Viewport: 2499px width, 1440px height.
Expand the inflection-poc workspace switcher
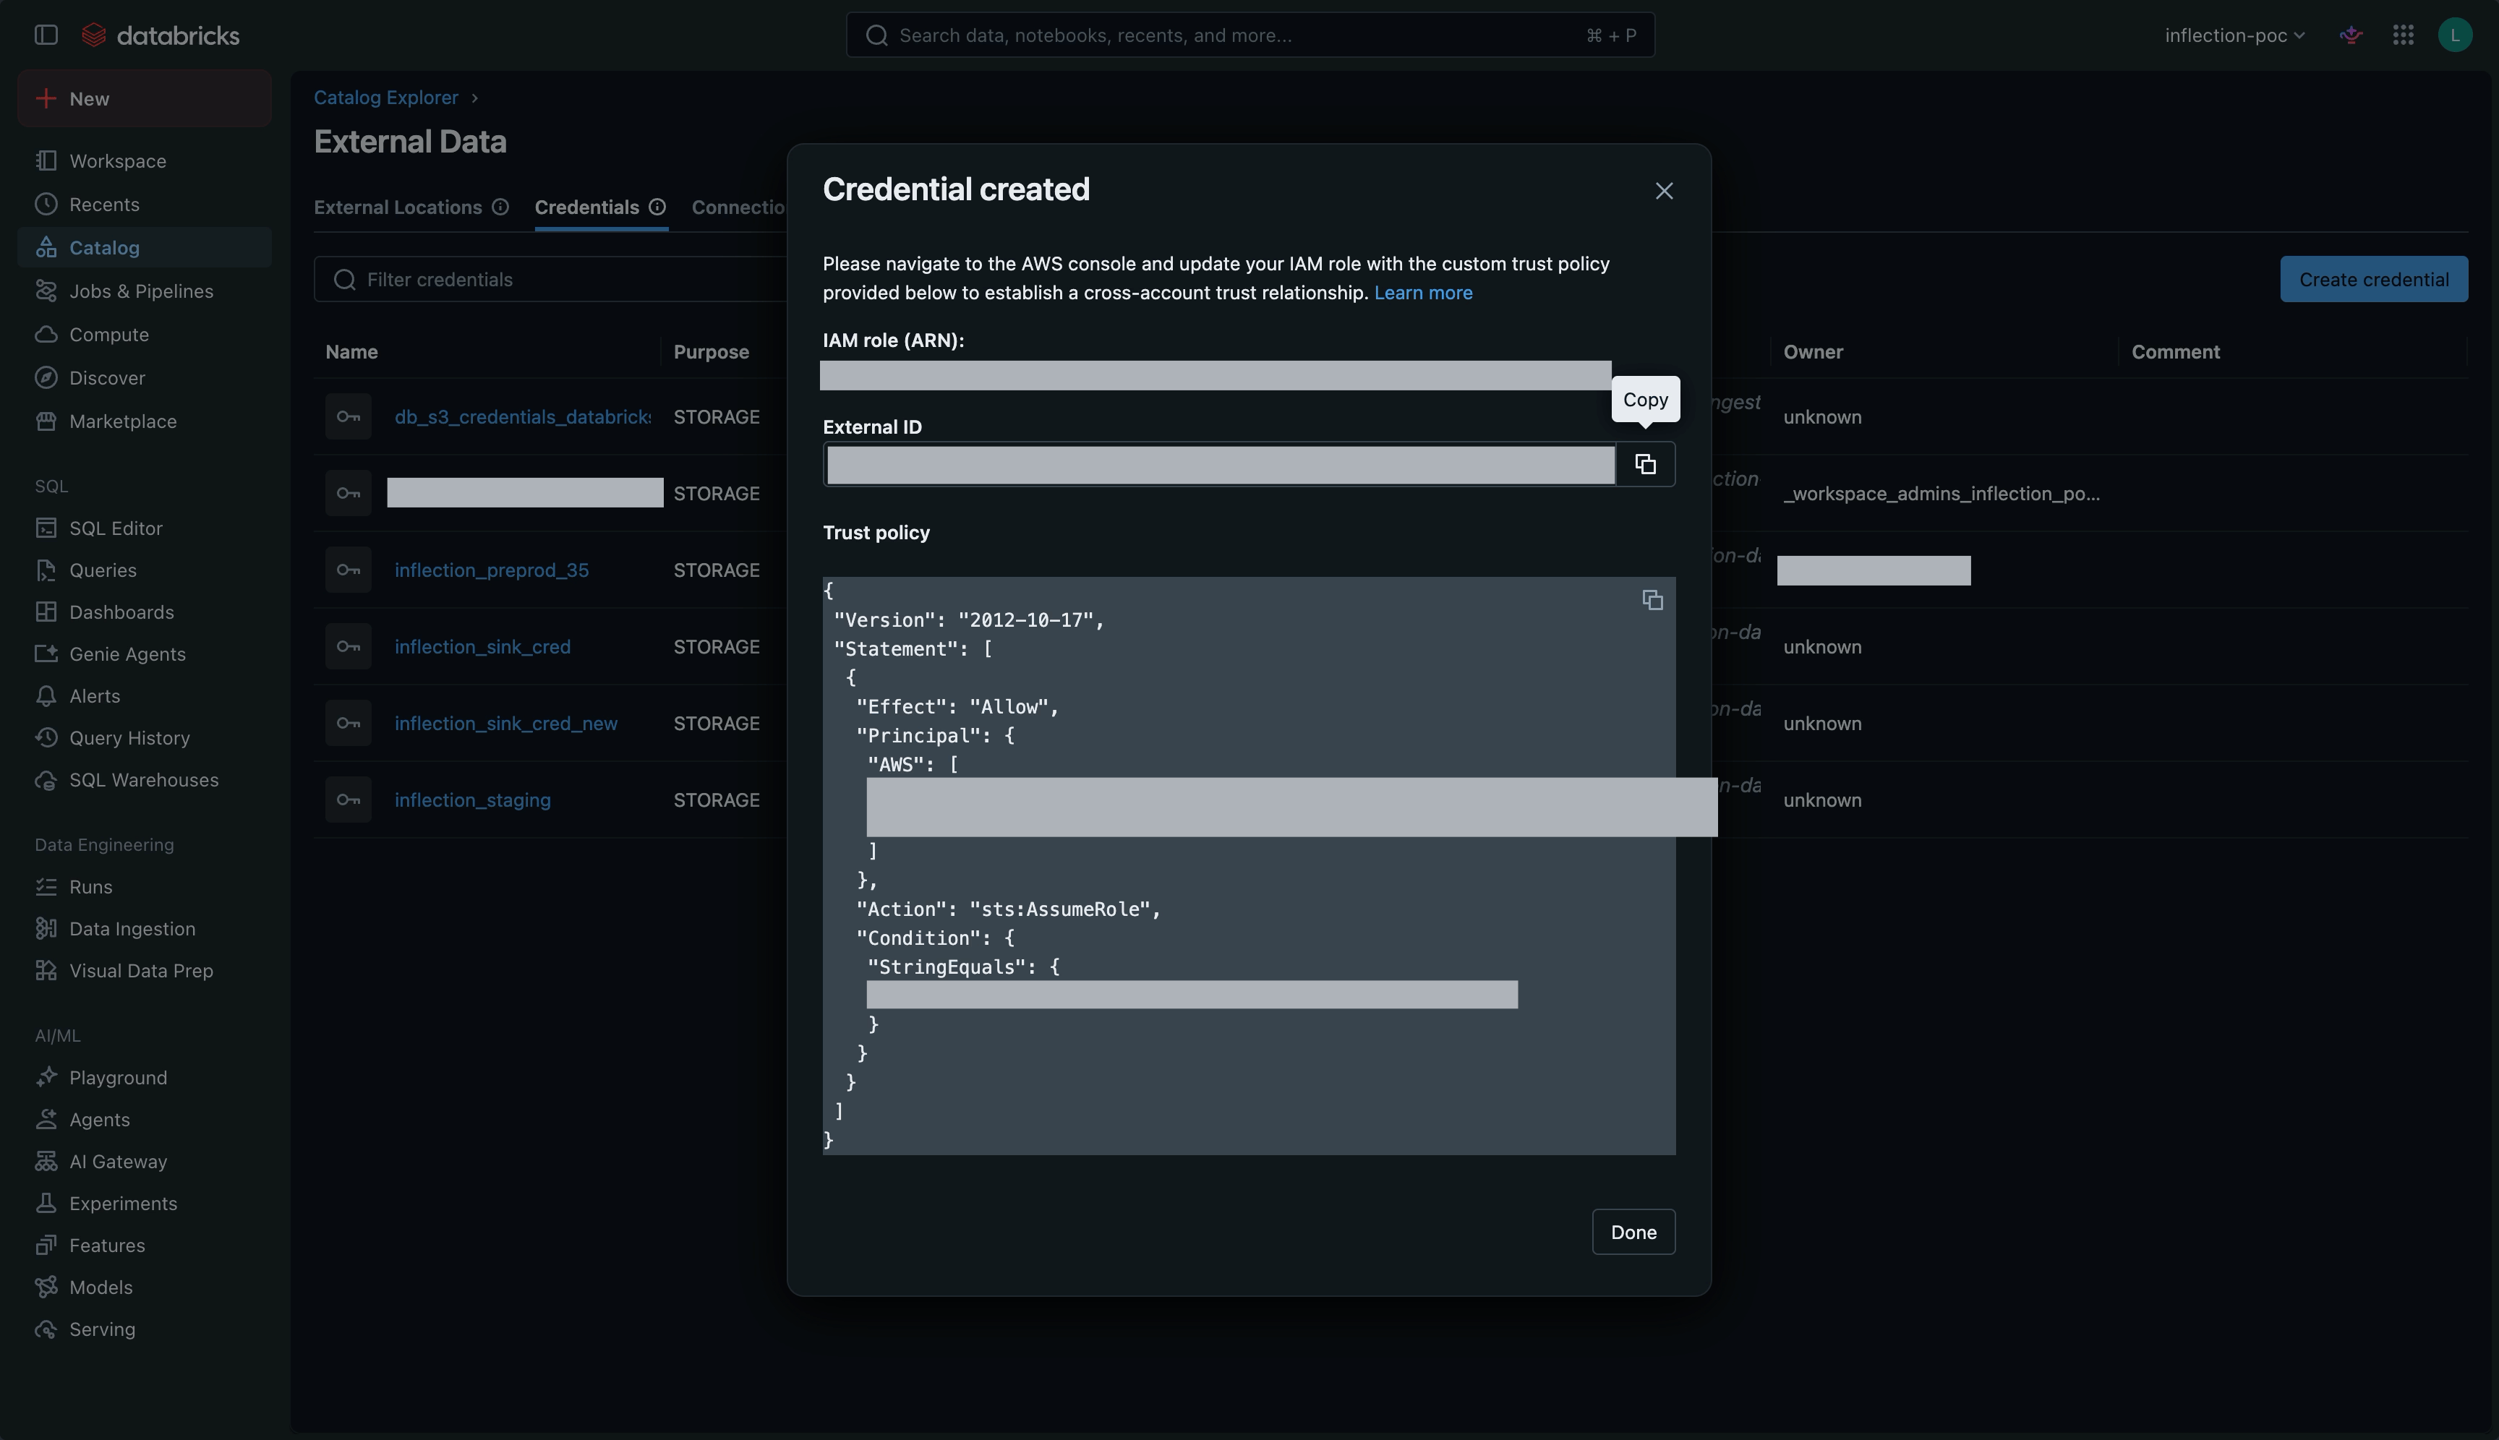[x=2234, y=35]
